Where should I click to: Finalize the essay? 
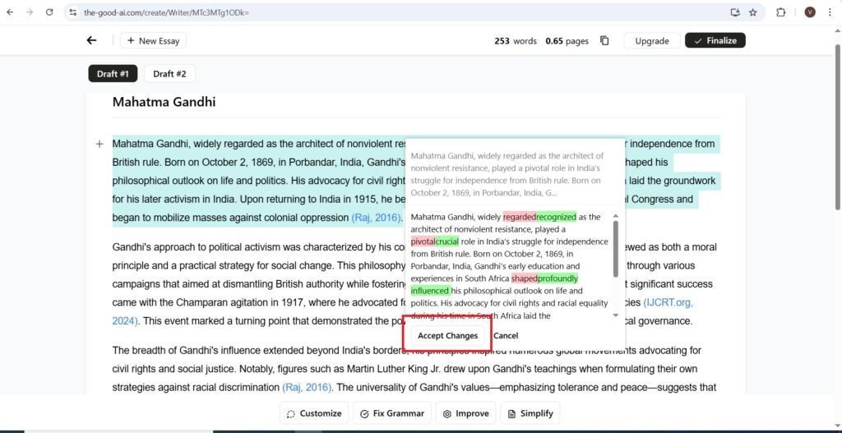point(715,40)
